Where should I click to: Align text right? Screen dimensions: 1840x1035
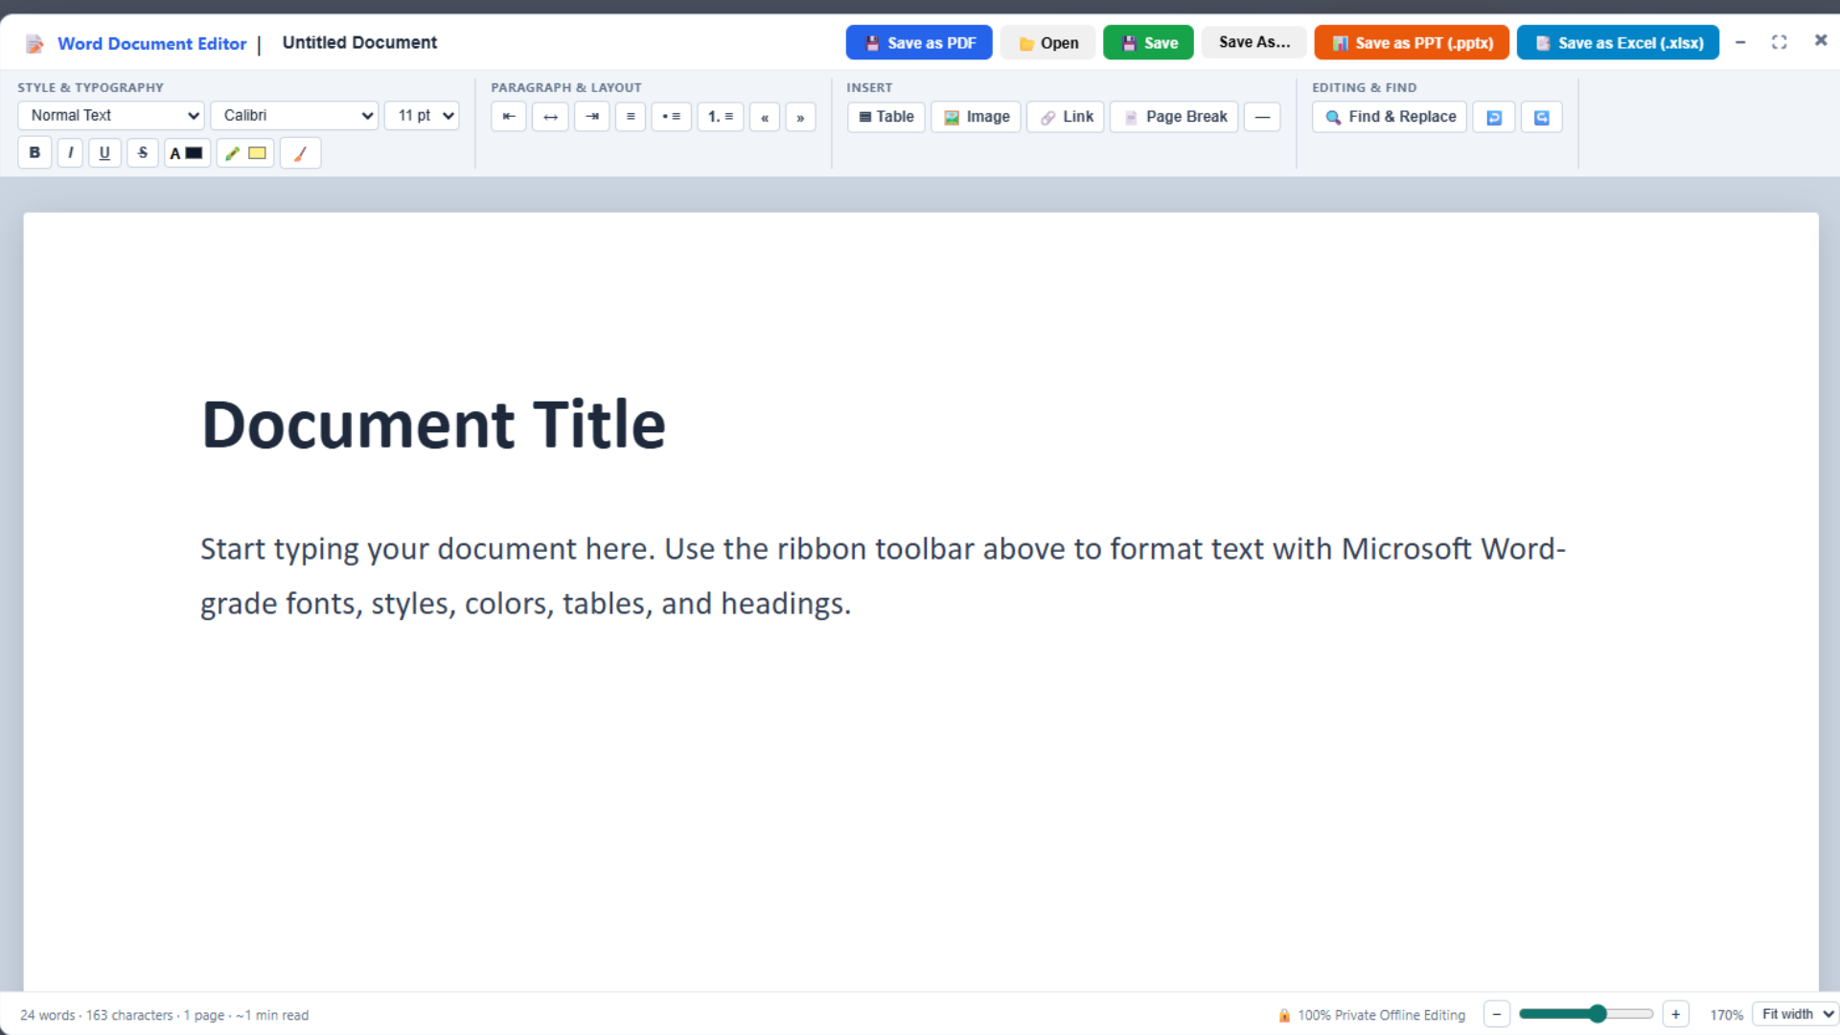[x=592, y=117]
